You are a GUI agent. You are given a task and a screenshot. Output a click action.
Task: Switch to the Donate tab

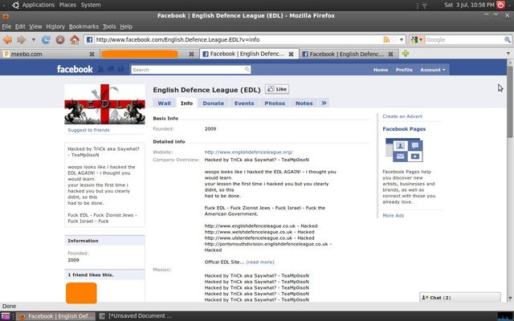point(213,103)
